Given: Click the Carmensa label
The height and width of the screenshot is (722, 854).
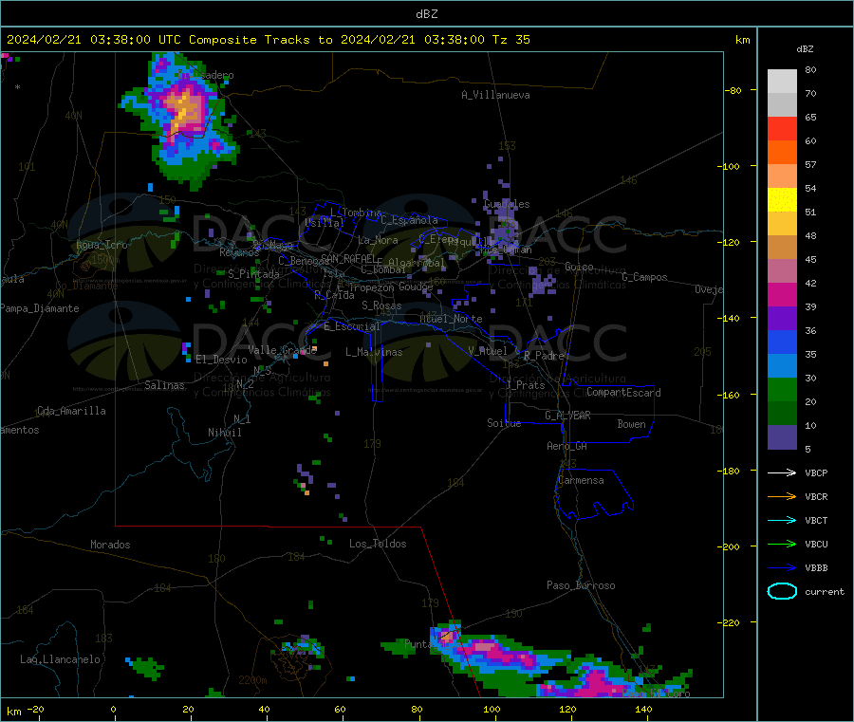Looking at the screenshot, I should pos(581,480).
